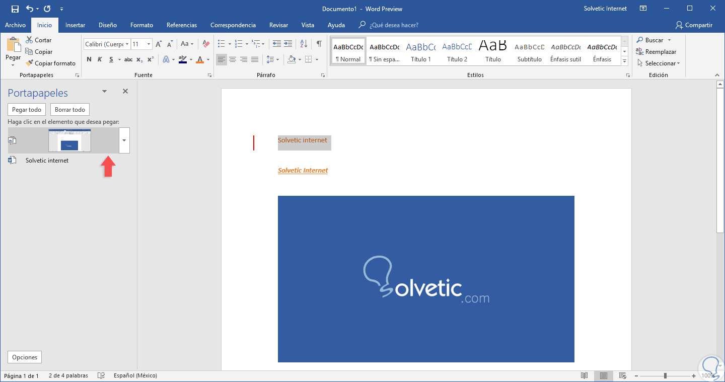
Task: Show paragraph marks with the pilcrow icon
Action: pyautogui.click(x=319, y=44)
